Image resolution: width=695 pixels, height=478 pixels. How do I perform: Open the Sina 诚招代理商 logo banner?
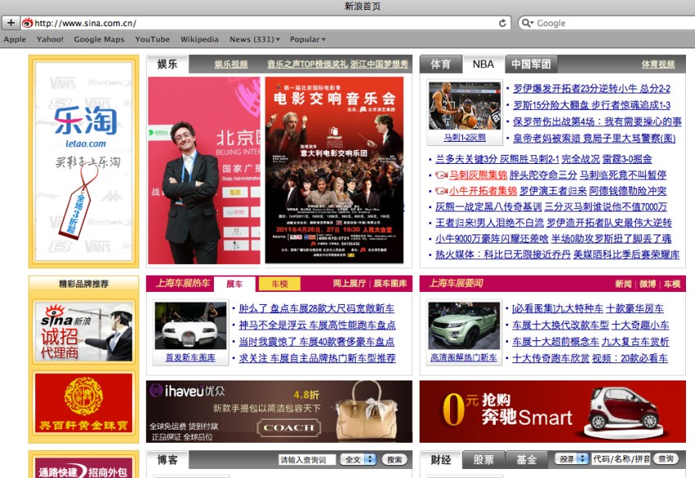[x=83, y=331]
